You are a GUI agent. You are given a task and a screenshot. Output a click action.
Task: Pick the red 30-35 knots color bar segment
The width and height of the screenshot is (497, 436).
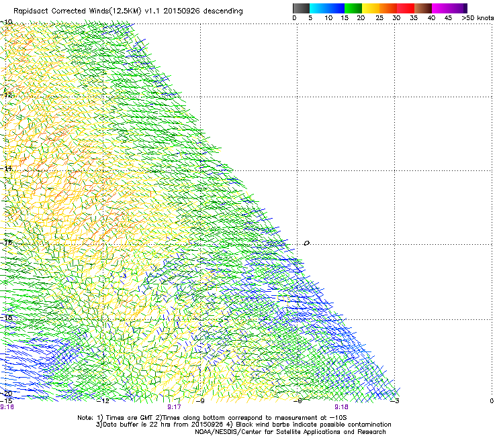click(x=406, y=8)
